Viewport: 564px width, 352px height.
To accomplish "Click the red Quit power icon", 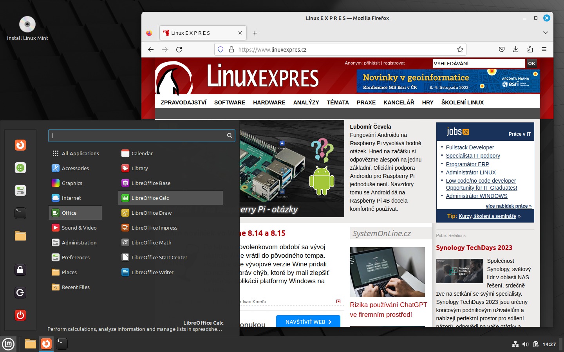I will pos(20,315).
